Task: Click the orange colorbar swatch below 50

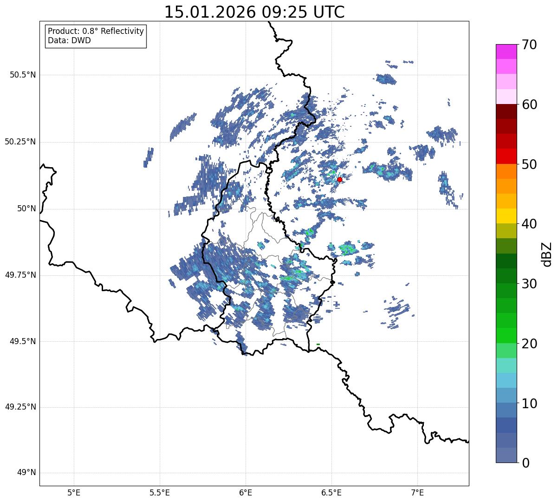Action: (506, 171)
